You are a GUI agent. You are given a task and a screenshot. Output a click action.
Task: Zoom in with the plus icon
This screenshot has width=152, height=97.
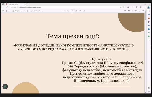[65, 11]
